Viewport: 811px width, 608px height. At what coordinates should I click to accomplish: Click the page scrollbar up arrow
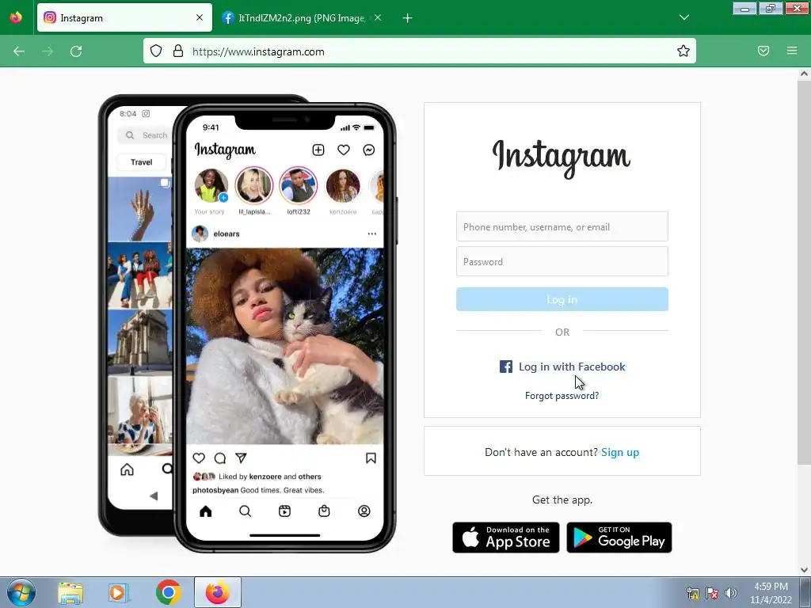pyautogui.click(x=804, y=74)
